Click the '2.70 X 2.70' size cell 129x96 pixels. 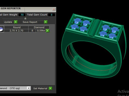[16, 31]
